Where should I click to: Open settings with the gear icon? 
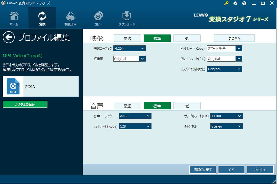tap(235, 3)
